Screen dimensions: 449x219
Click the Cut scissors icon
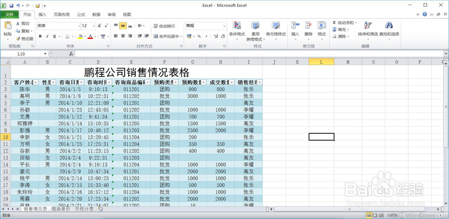click(x=18, y=23)
